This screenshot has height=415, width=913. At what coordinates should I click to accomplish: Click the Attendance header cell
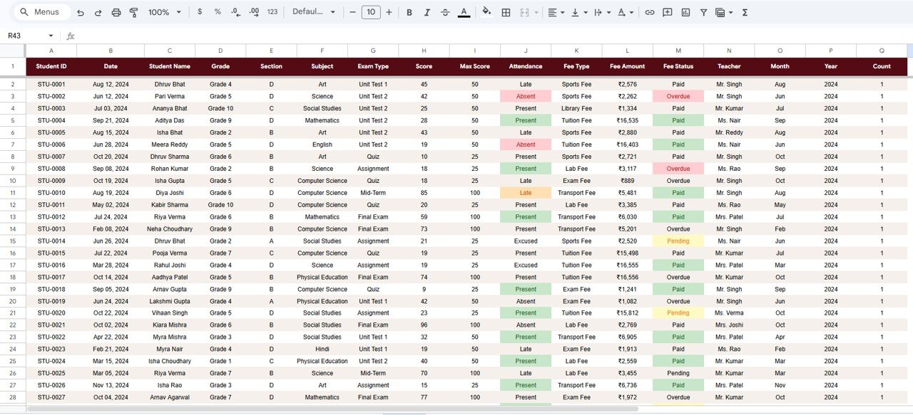pyautogui.click(x=526, y=66)
